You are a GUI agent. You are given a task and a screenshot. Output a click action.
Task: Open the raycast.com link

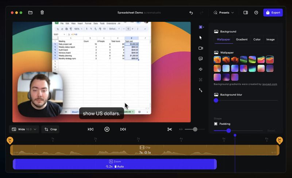pyautogui.click(x=269, y=84)
